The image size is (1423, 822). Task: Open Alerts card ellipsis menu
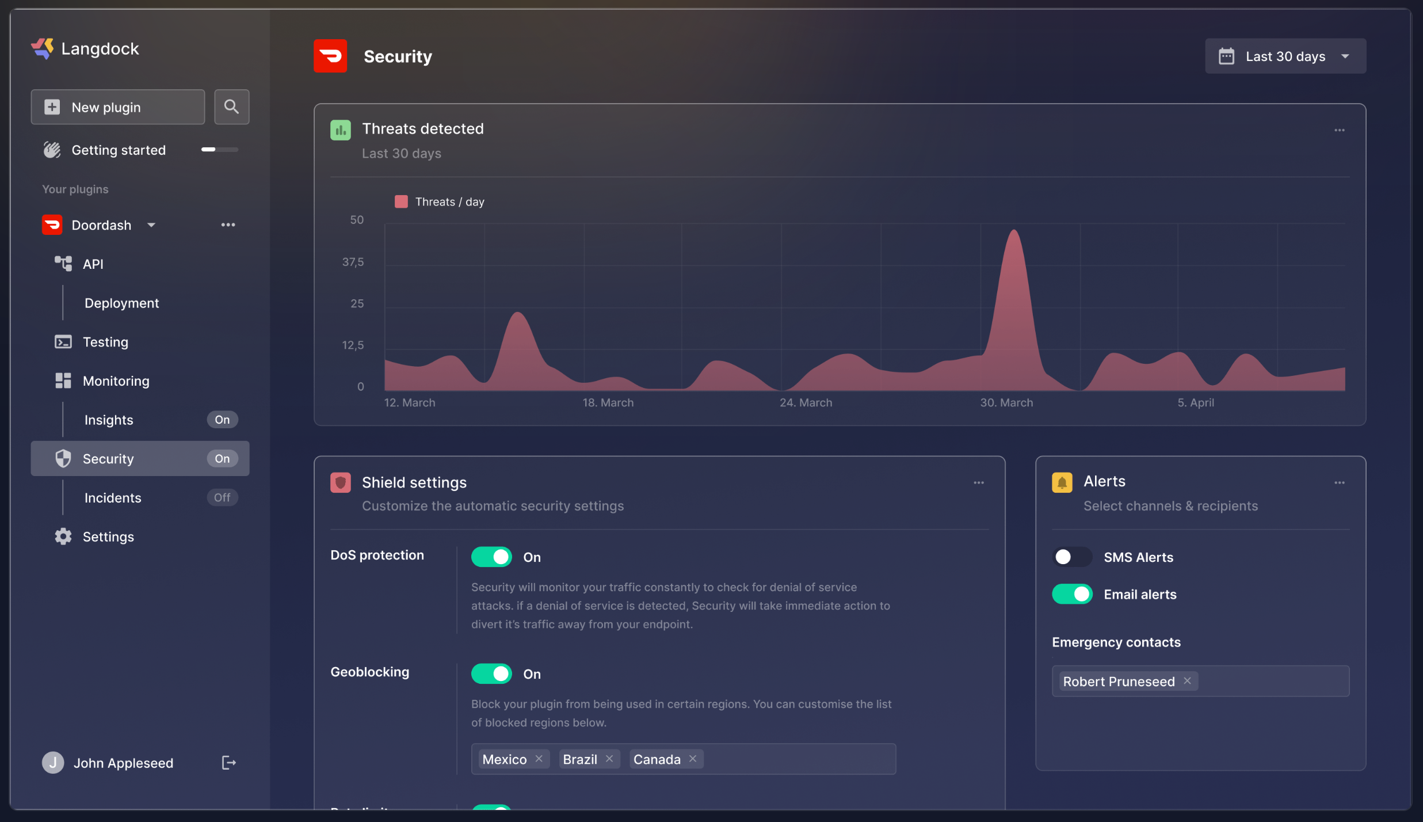[1339, 483]
